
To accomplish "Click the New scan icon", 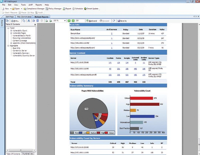I will (x=3, y=9).
